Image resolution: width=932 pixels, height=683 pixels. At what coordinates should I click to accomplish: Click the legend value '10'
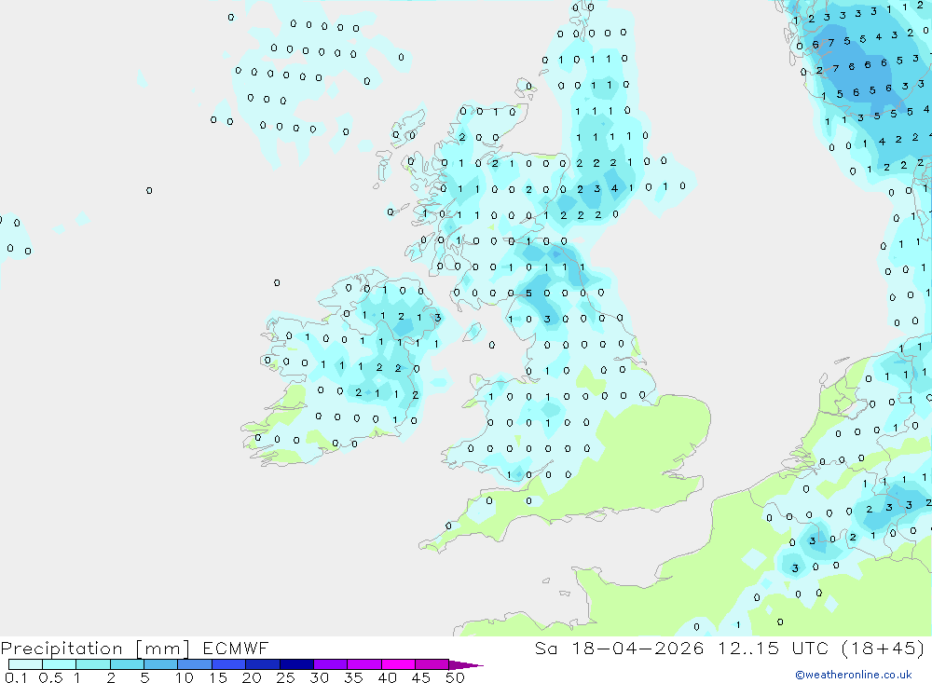(185, 677)
